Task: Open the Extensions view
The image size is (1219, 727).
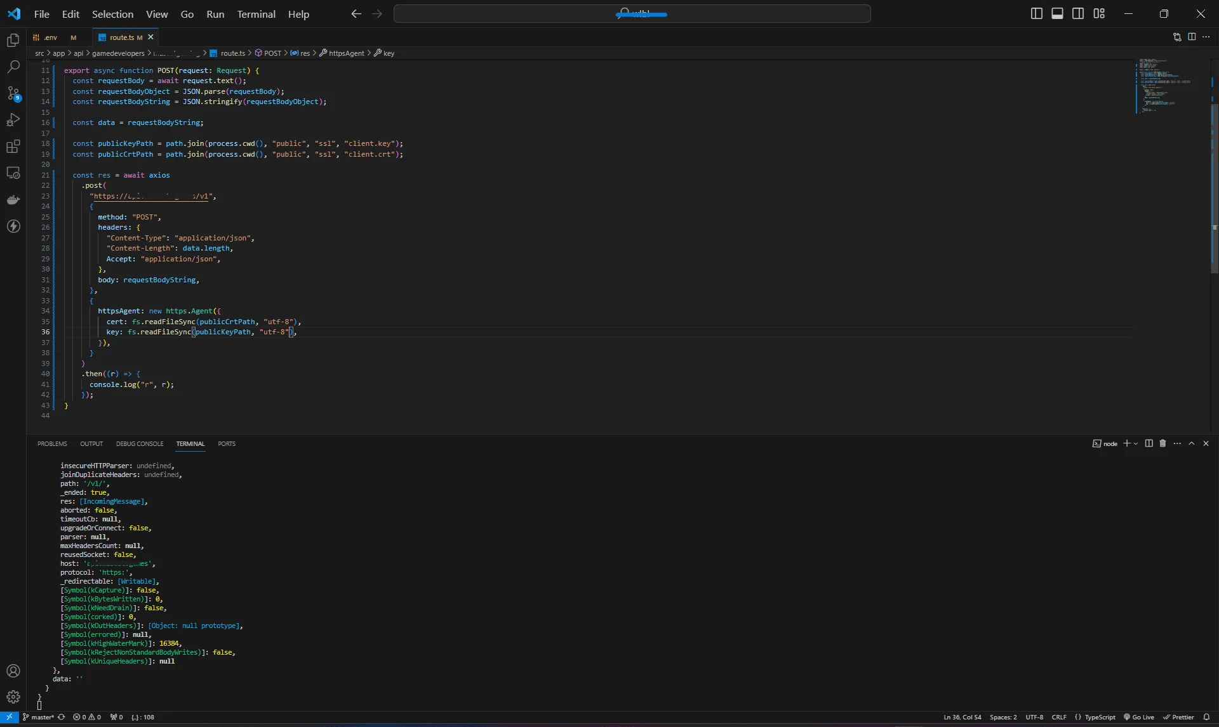Action: [13, 147]
